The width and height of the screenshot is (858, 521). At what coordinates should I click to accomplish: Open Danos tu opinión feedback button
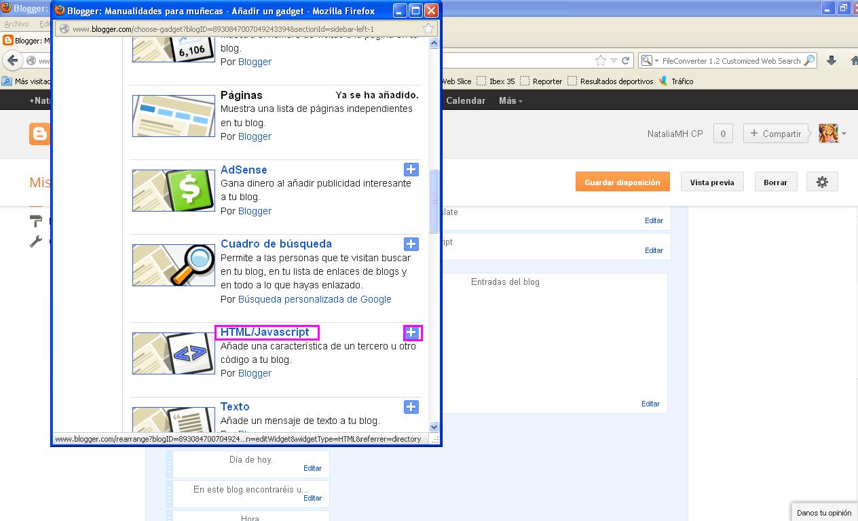pos(824,513)
